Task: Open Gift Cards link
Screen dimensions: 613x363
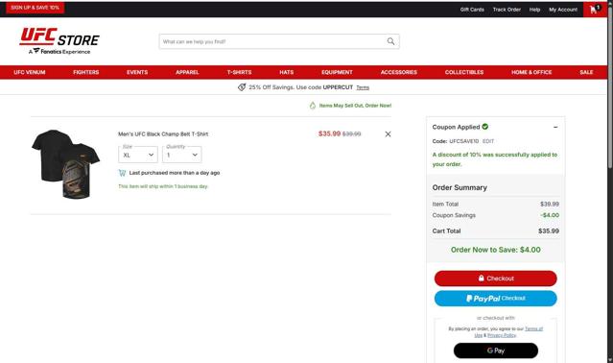Action: (472, 10)
